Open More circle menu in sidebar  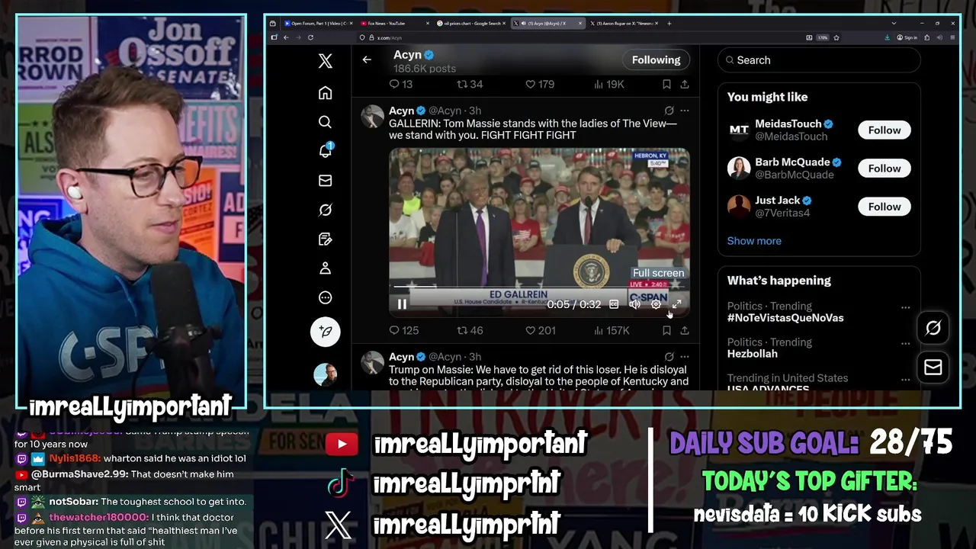click(x=325, y=298)
